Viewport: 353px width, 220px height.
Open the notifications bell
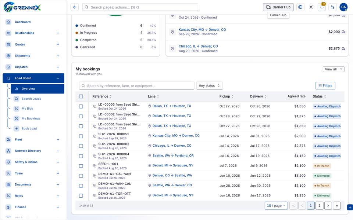[322, 7]
